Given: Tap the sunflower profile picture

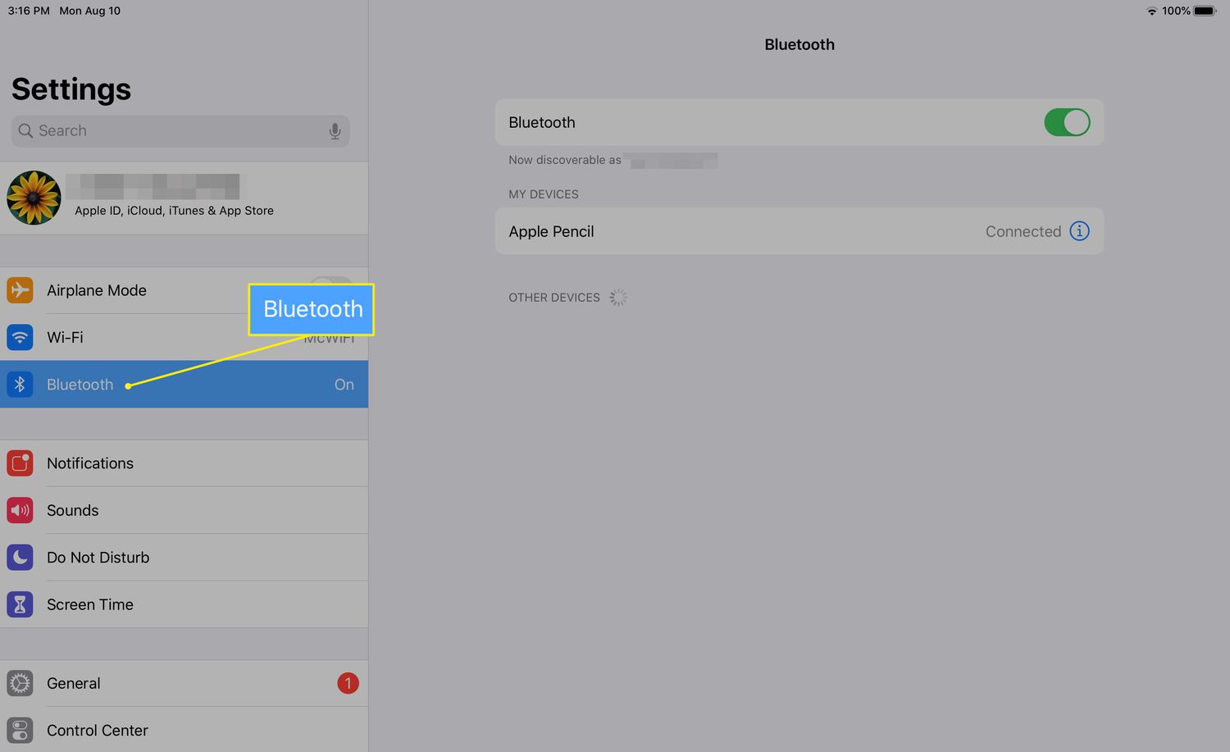Looking at the screenshot, I should tap(34, 198).
